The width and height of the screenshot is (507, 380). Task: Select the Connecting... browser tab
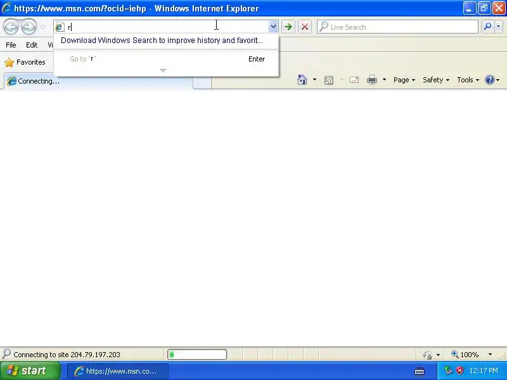tap(98, 81)
